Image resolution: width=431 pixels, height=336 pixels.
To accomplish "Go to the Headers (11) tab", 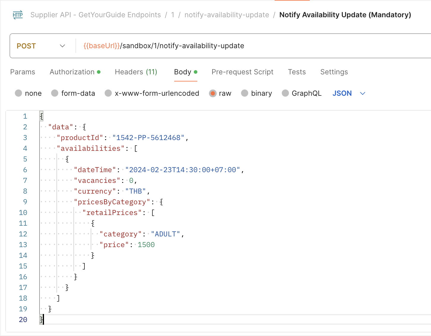I will pyautogui.click(x=136, y=72).
